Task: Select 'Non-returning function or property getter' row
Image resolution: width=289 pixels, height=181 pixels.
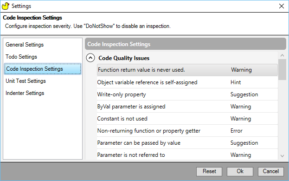Action: [x=187, y=131]
